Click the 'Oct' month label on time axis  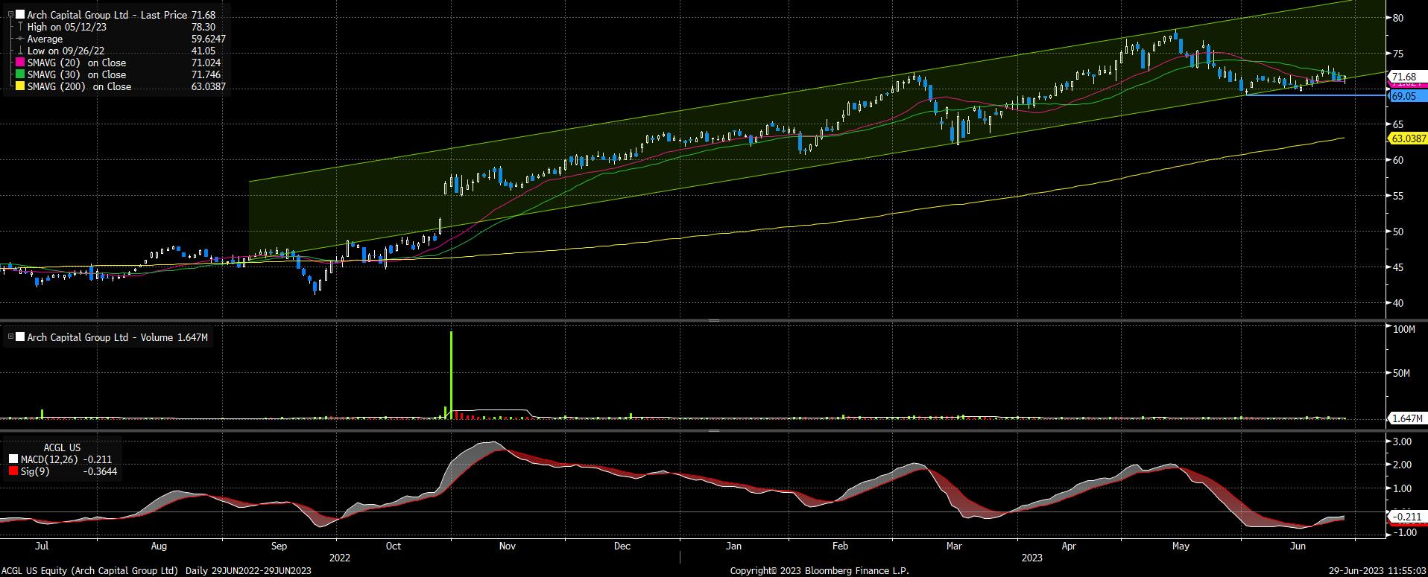394,546
